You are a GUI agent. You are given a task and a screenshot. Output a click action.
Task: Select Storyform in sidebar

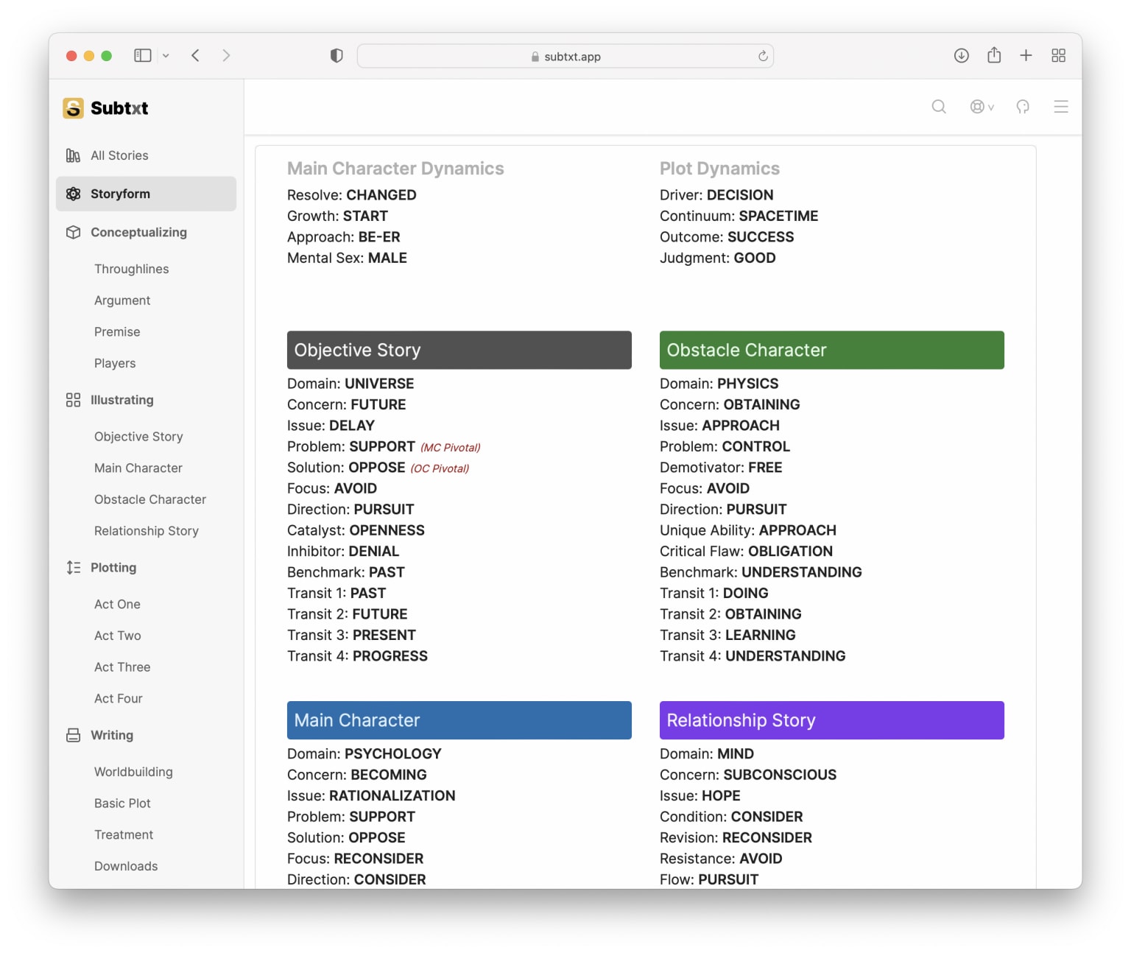[x=146, y=194]
